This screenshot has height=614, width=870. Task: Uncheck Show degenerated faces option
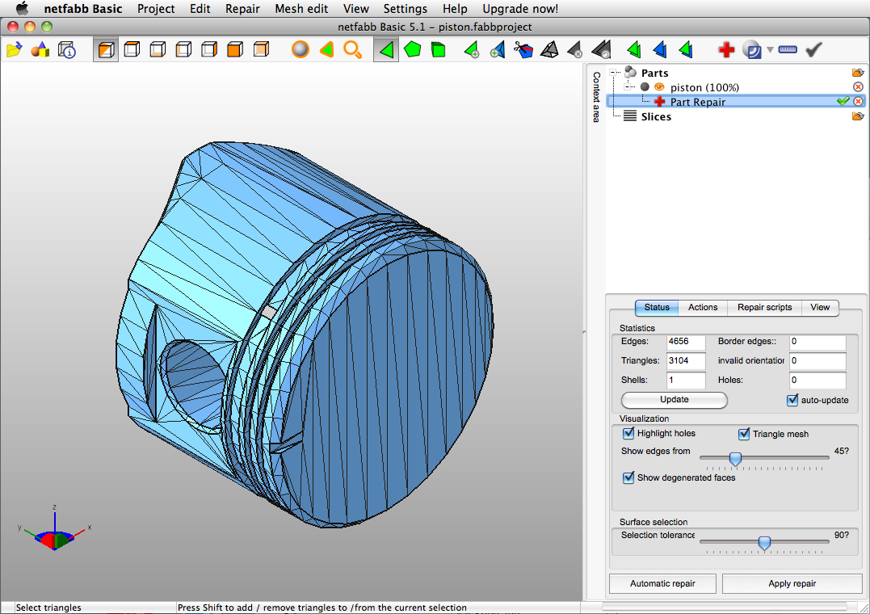[x=628, y=477]
